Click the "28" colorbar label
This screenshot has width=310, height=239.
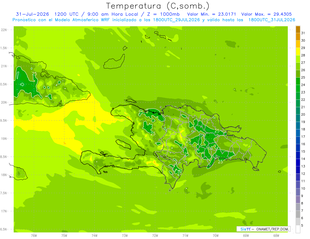coord(303,55)
